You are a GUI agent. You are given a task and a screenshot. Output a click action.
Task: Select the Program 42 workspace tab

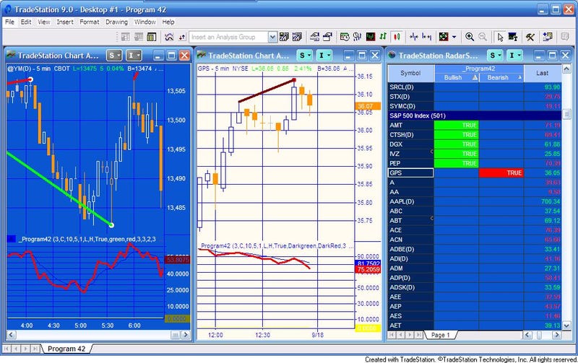[66, 349]
